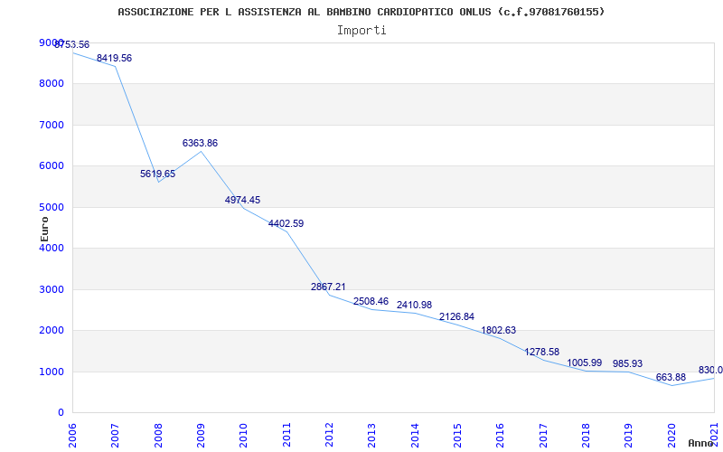The width and height of the screenshot is (723, 452).
Task: Click the x-axis year label 2014
Action: 415,435
